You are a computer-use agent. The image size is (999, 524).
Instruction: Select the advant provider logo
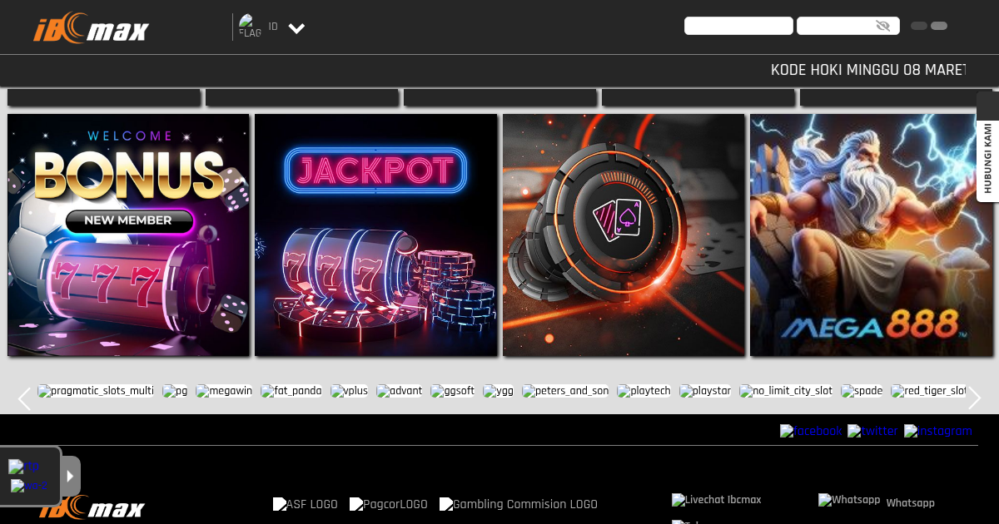tap(400, 391)
